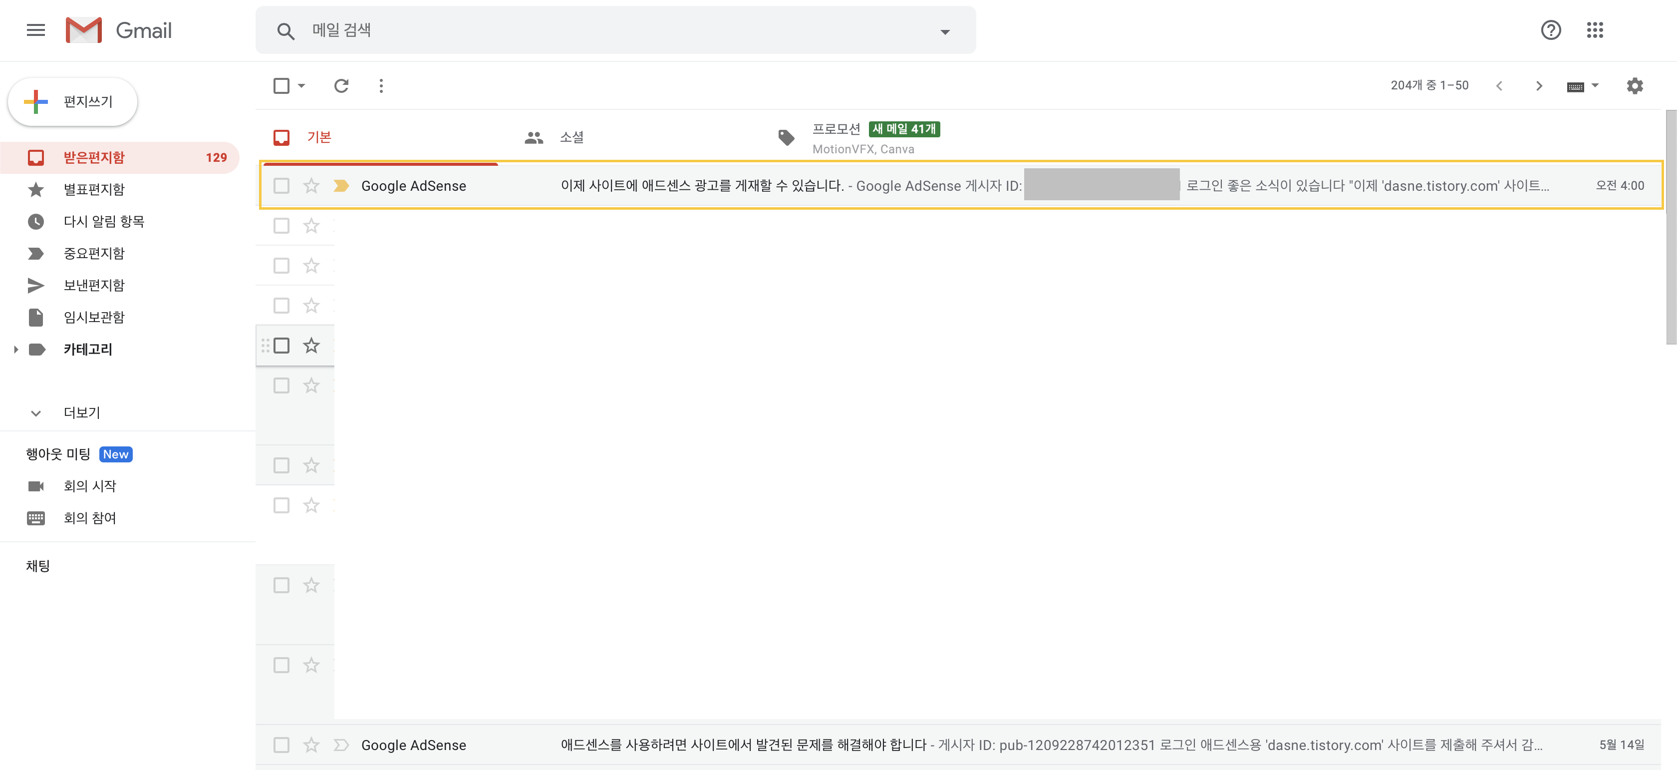Go to next page of emails
Screen dimensions: 1677x770
coord(1538,85)
